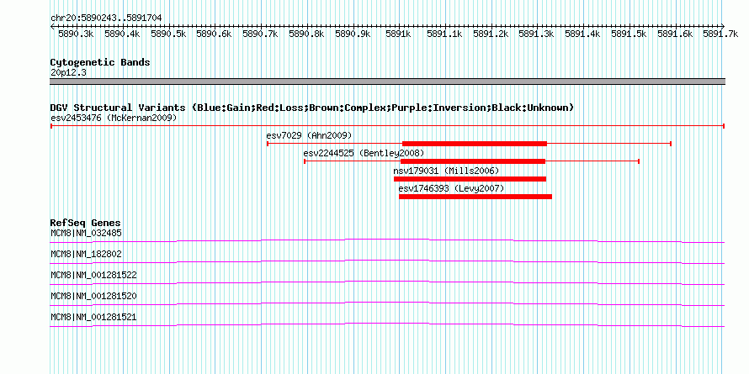Click the Cytogenetic Bands track title

[x=100, y=62]
